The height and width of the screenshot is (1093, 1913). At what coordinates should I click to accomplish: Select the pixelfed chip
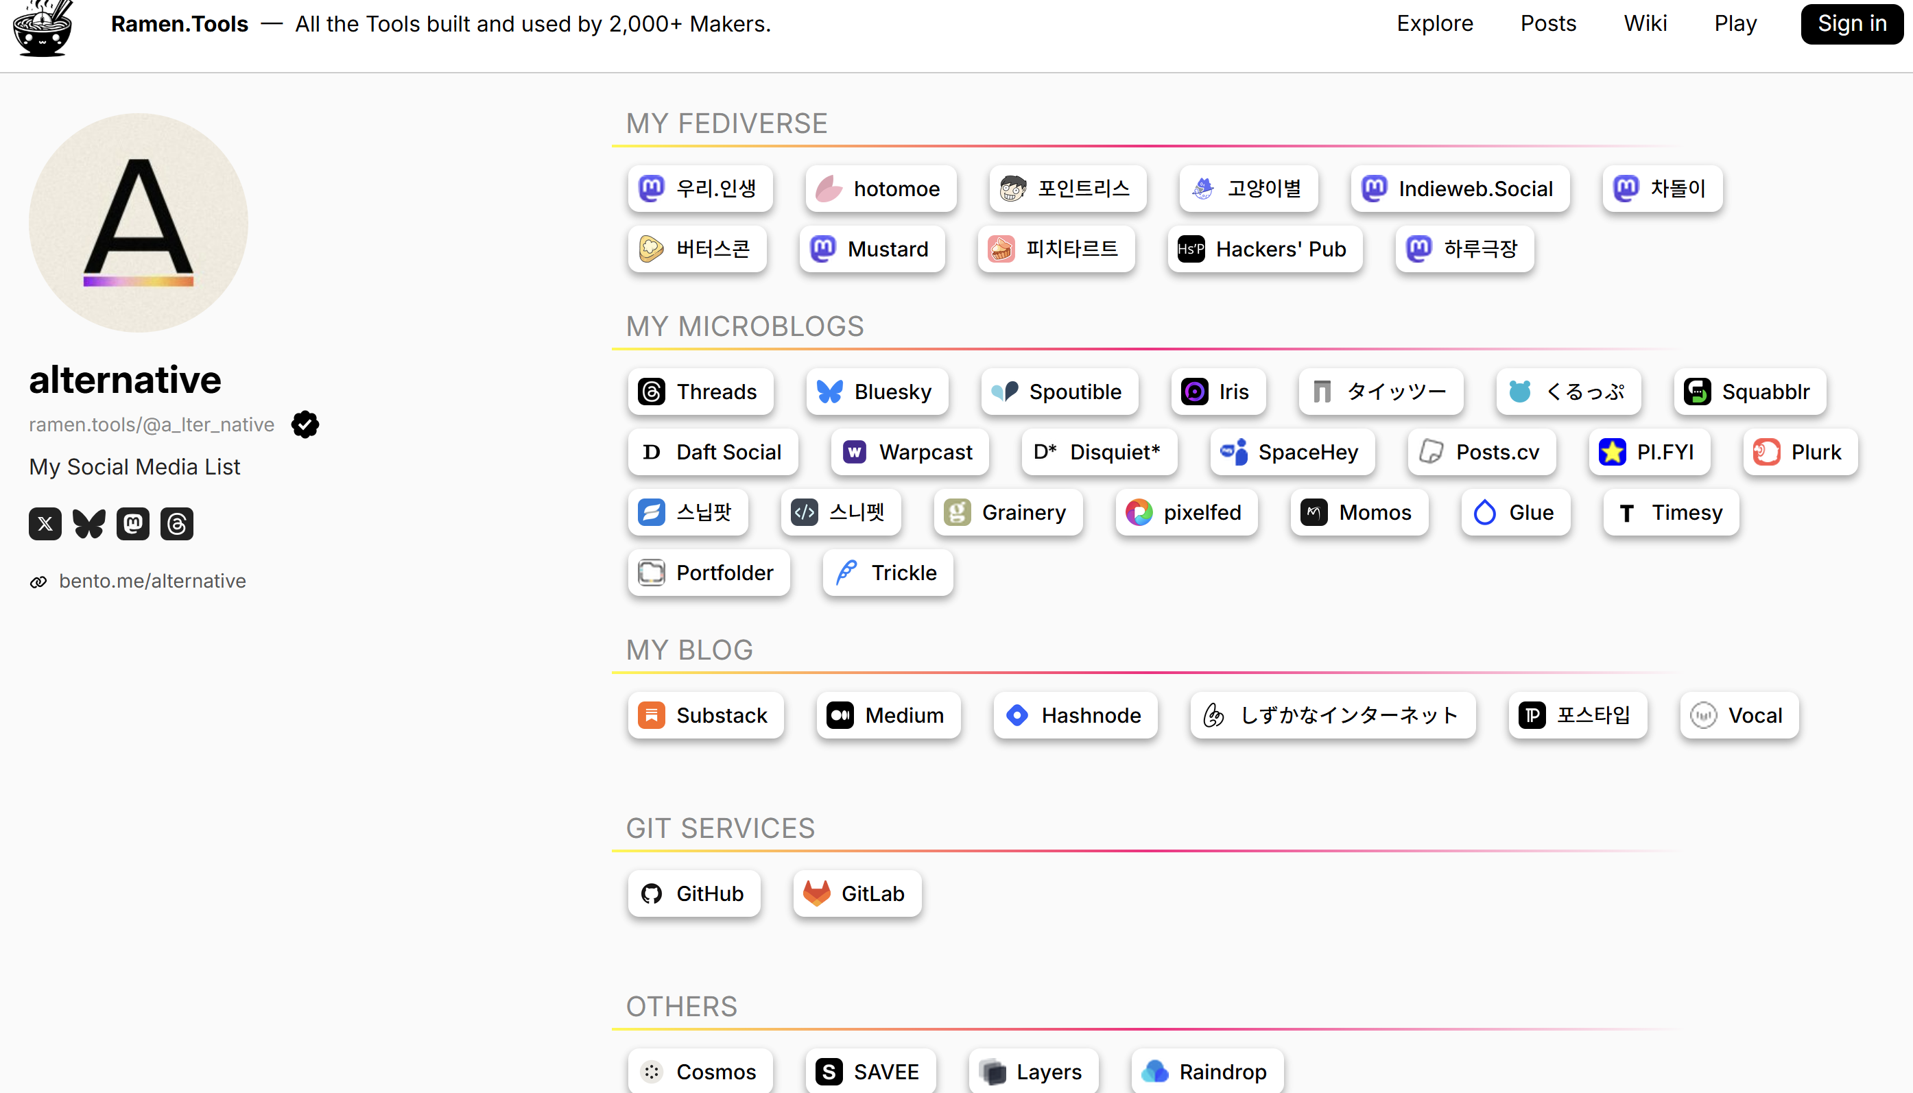pos(1185,513)
